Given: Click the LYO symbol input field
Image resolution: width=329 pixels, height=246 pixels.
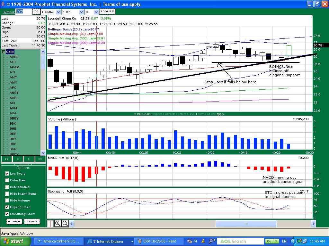Looking at the screenshot, I should (24, 12).
